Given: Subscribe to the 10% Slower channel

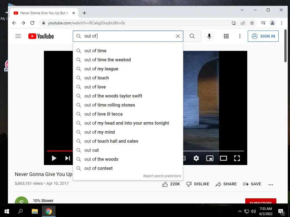Looking at the screenshot, I should tap(261, 201).
